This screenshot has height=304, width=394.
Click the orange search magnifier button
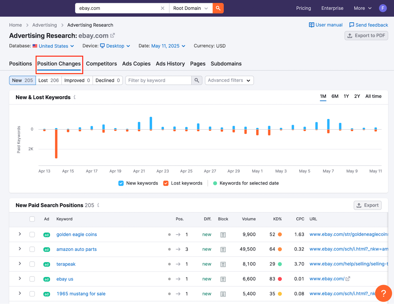218,8
